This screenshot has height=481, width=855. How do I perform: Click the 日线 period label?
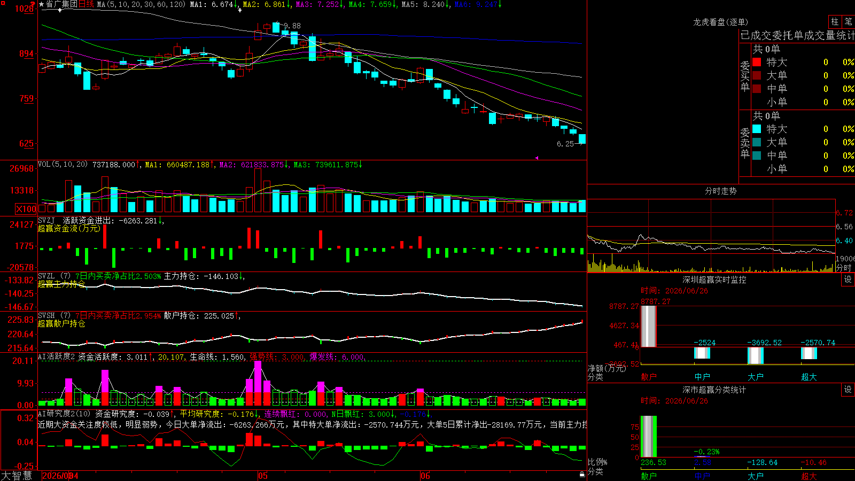tap(86, 4)
